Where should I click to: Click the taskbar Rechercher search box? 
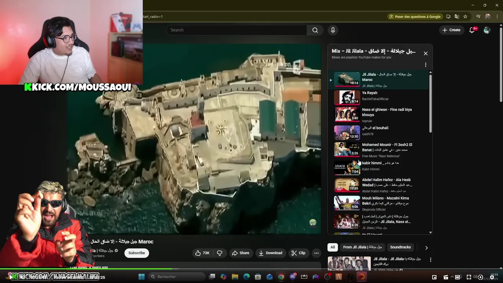[x=176, y=277]
